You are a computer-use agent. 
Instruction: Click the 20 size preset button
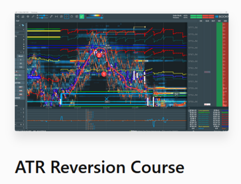tap(21, 63)
